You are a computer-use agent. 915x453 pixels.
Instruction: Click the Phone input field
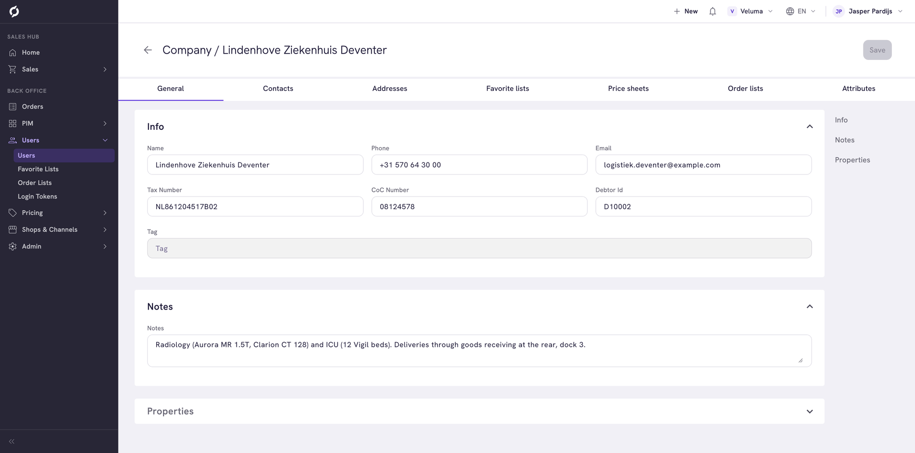click(479, 165)
